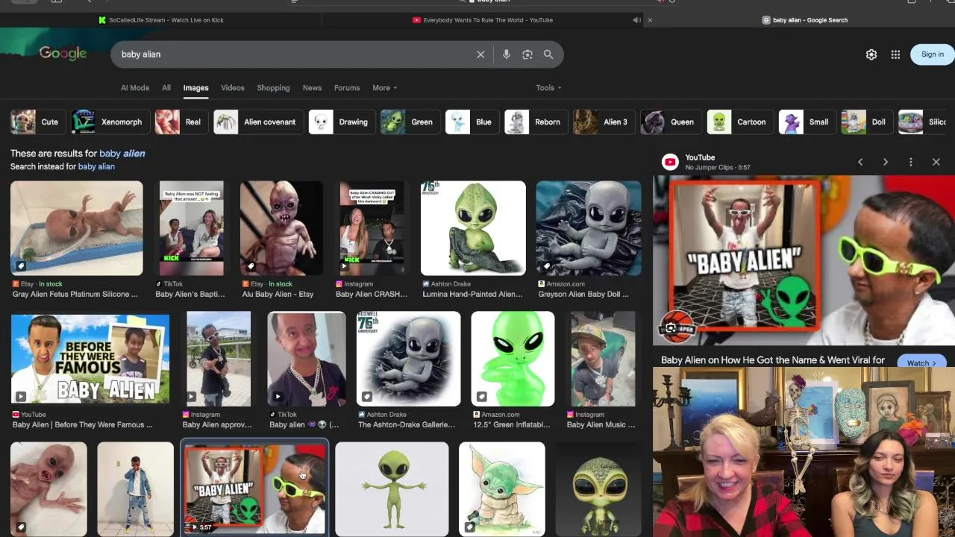Close the YouTube browser tab

[x=650, y=20]
